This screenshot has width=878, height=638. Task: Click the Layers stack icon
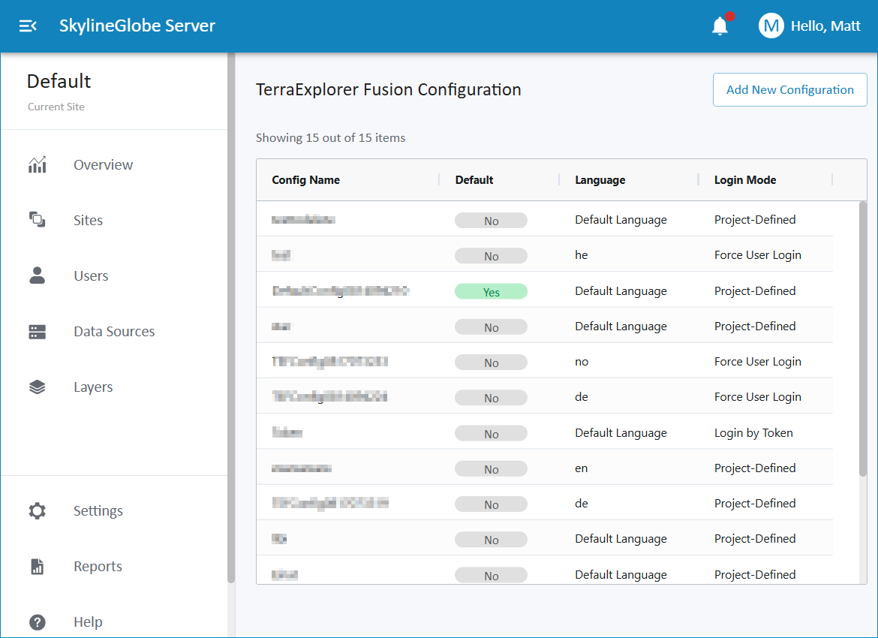37,387
